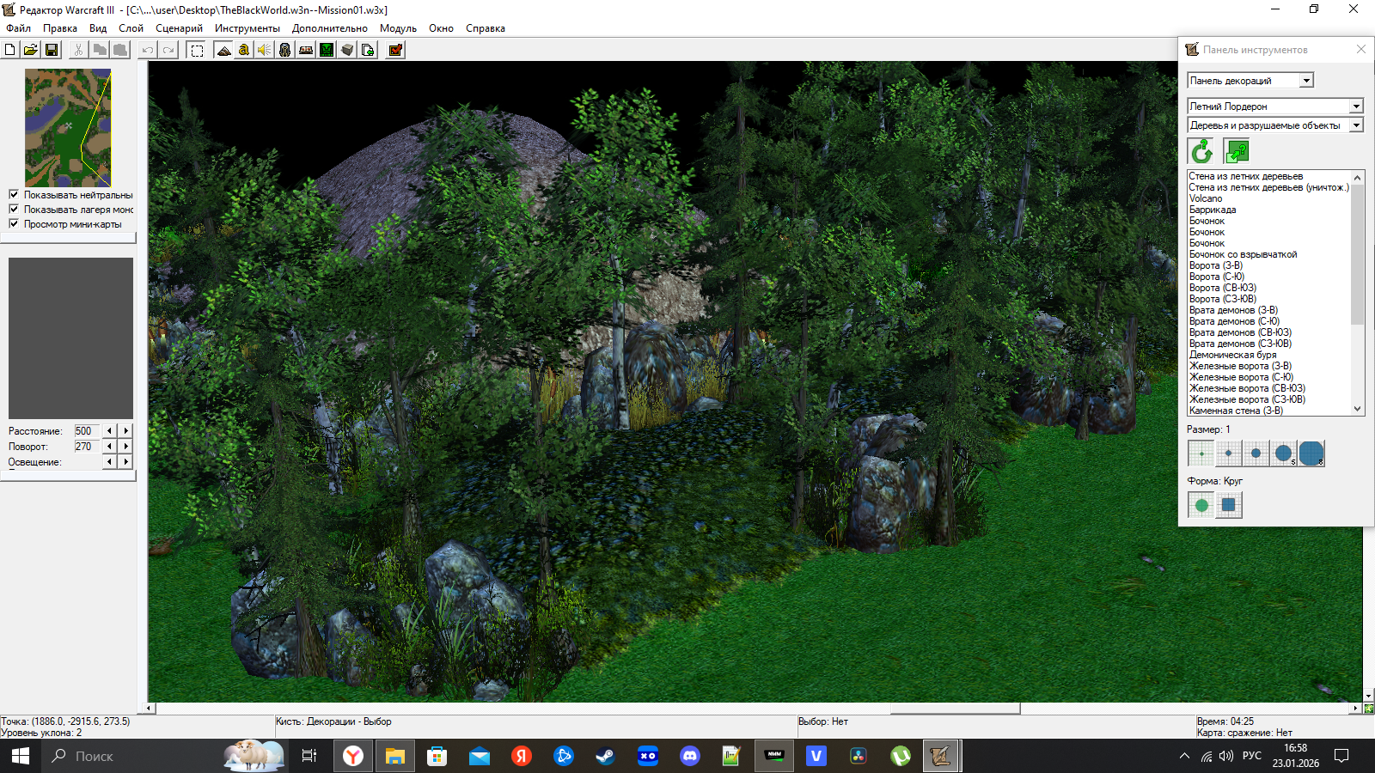
Task: Toggle 'Просмотр мини-карты' checkbox
Action: (14, 223)
